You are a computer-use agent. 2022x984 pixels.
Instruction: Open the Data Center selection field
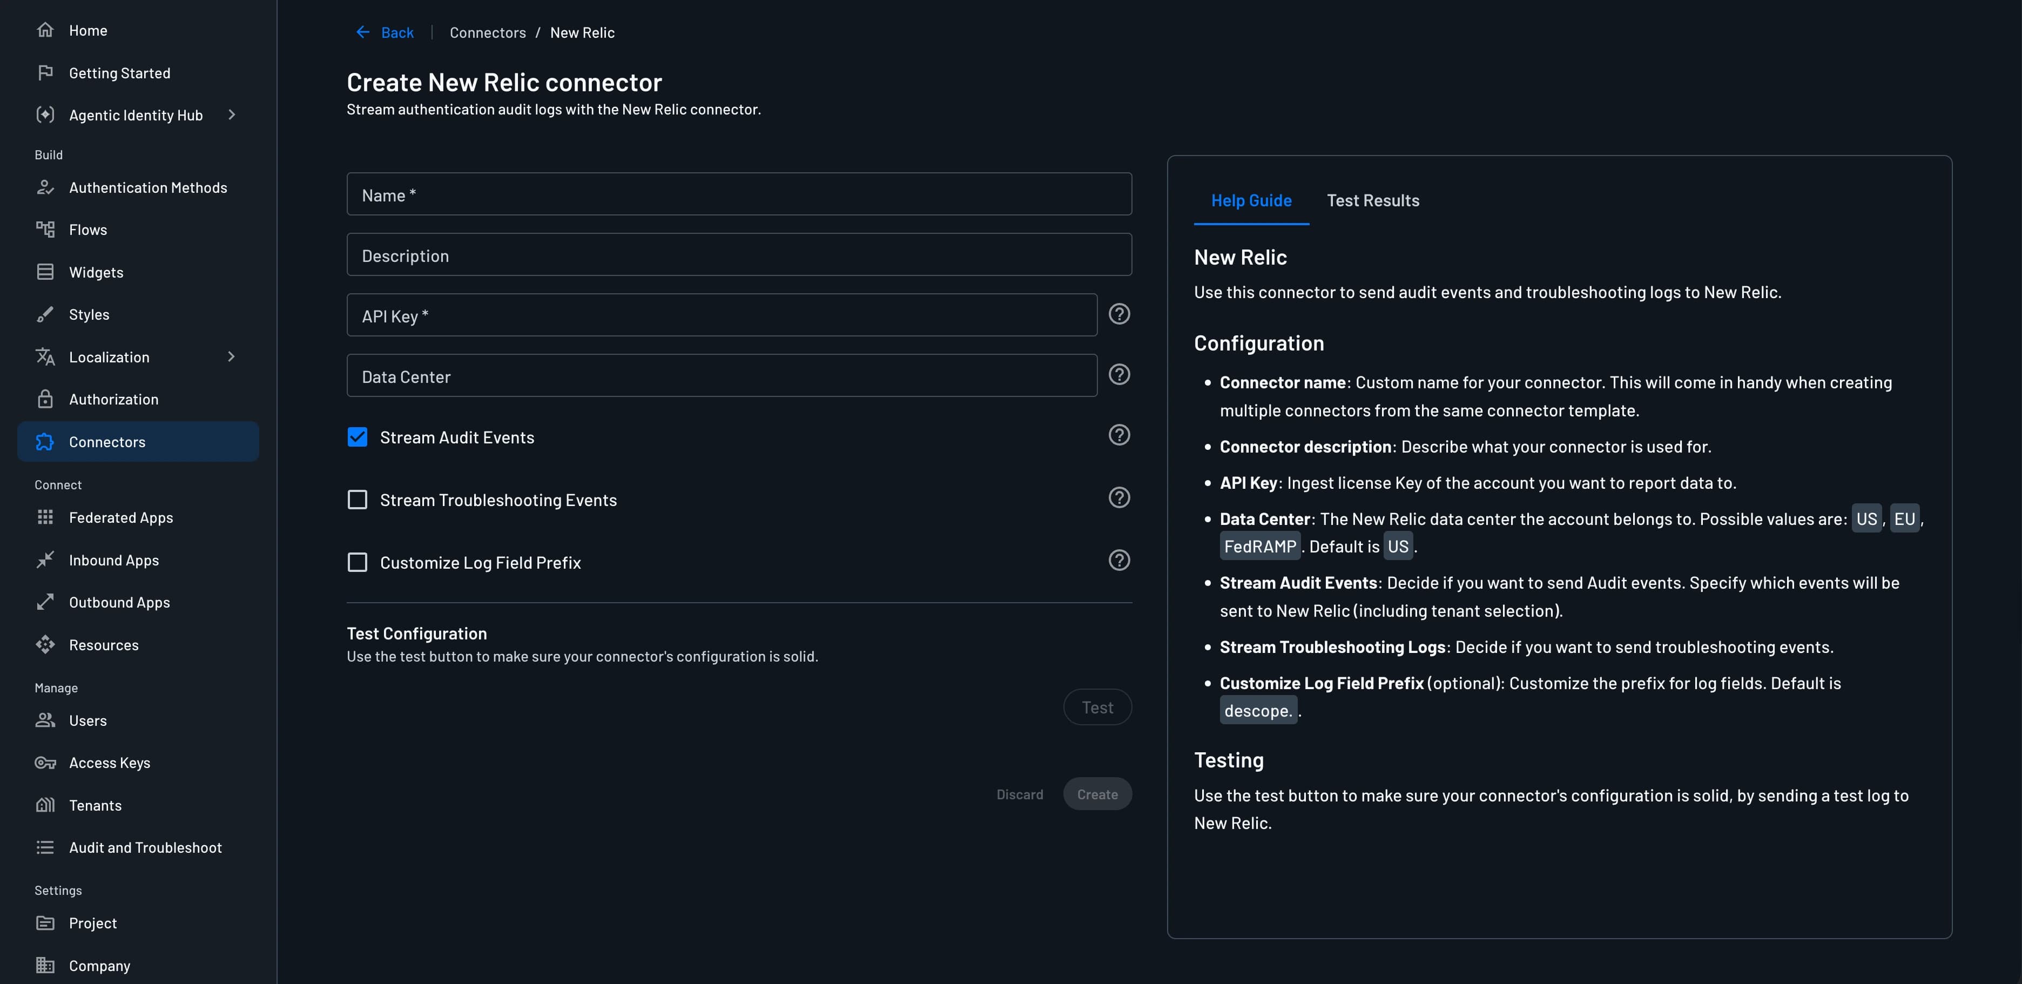722,375
